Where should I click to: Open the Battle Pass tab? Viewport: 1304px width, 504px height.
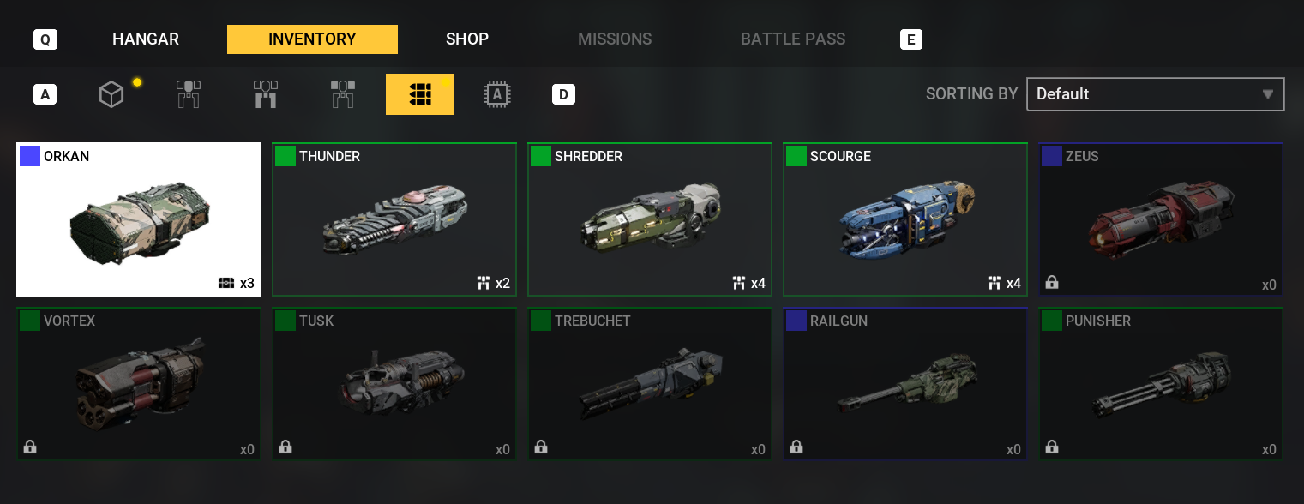point(793,39)
